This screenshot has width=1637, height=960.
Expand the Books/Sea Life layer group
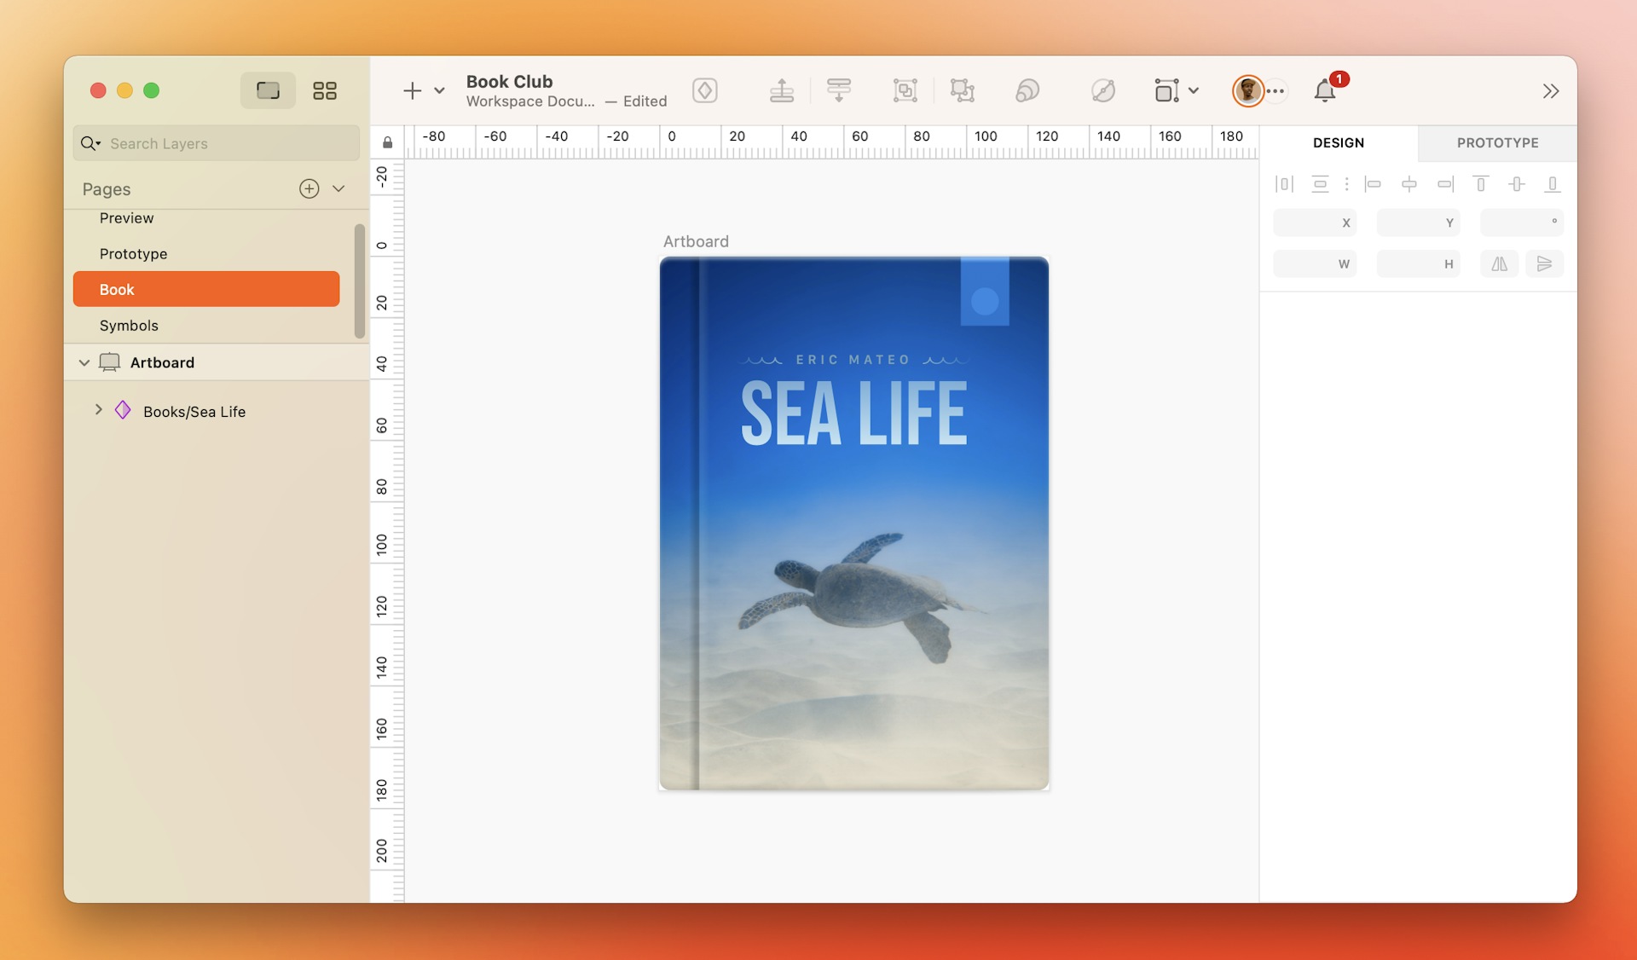pyautogui.click(x=97, y=409)
